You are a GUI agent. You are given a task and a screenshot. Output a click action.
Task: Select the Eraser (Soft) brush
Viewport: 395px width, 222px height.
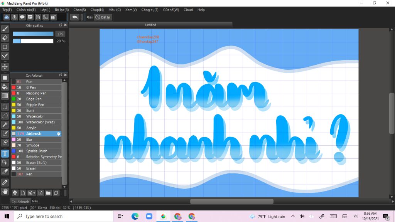(36, 163)
